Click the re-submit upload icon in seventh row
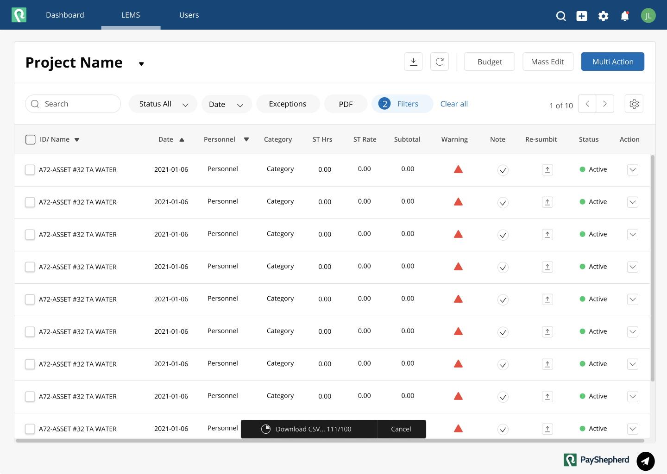The width and height of the screenshot is (667, 474). click(547, 364)
